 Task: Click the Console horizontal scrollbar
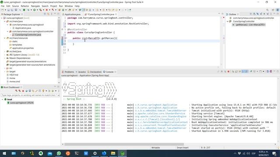click(124, 144)
